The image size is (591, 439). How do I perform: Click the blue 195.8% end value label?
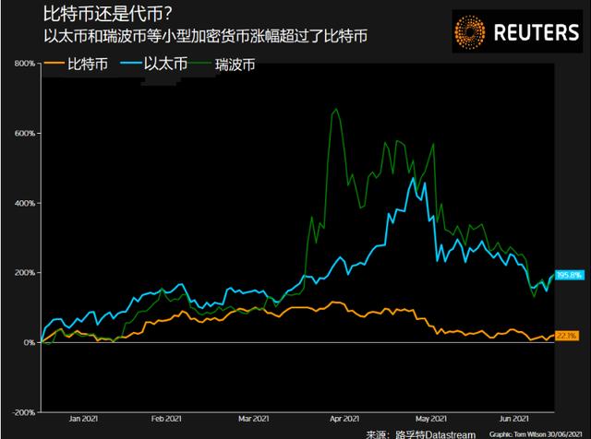[567, 275]
